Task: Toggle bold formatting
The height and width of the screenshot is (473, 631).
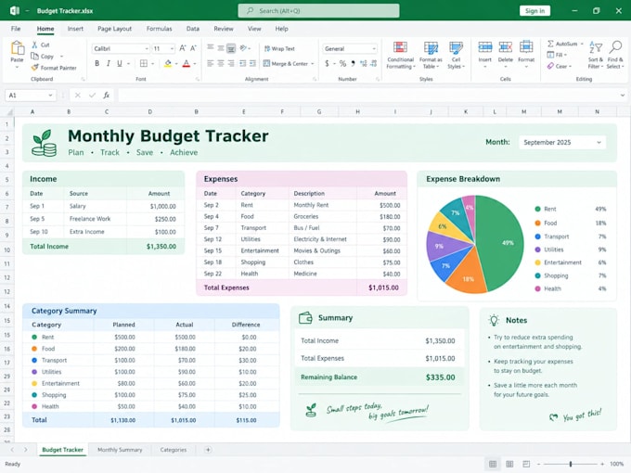Action: 97,64
